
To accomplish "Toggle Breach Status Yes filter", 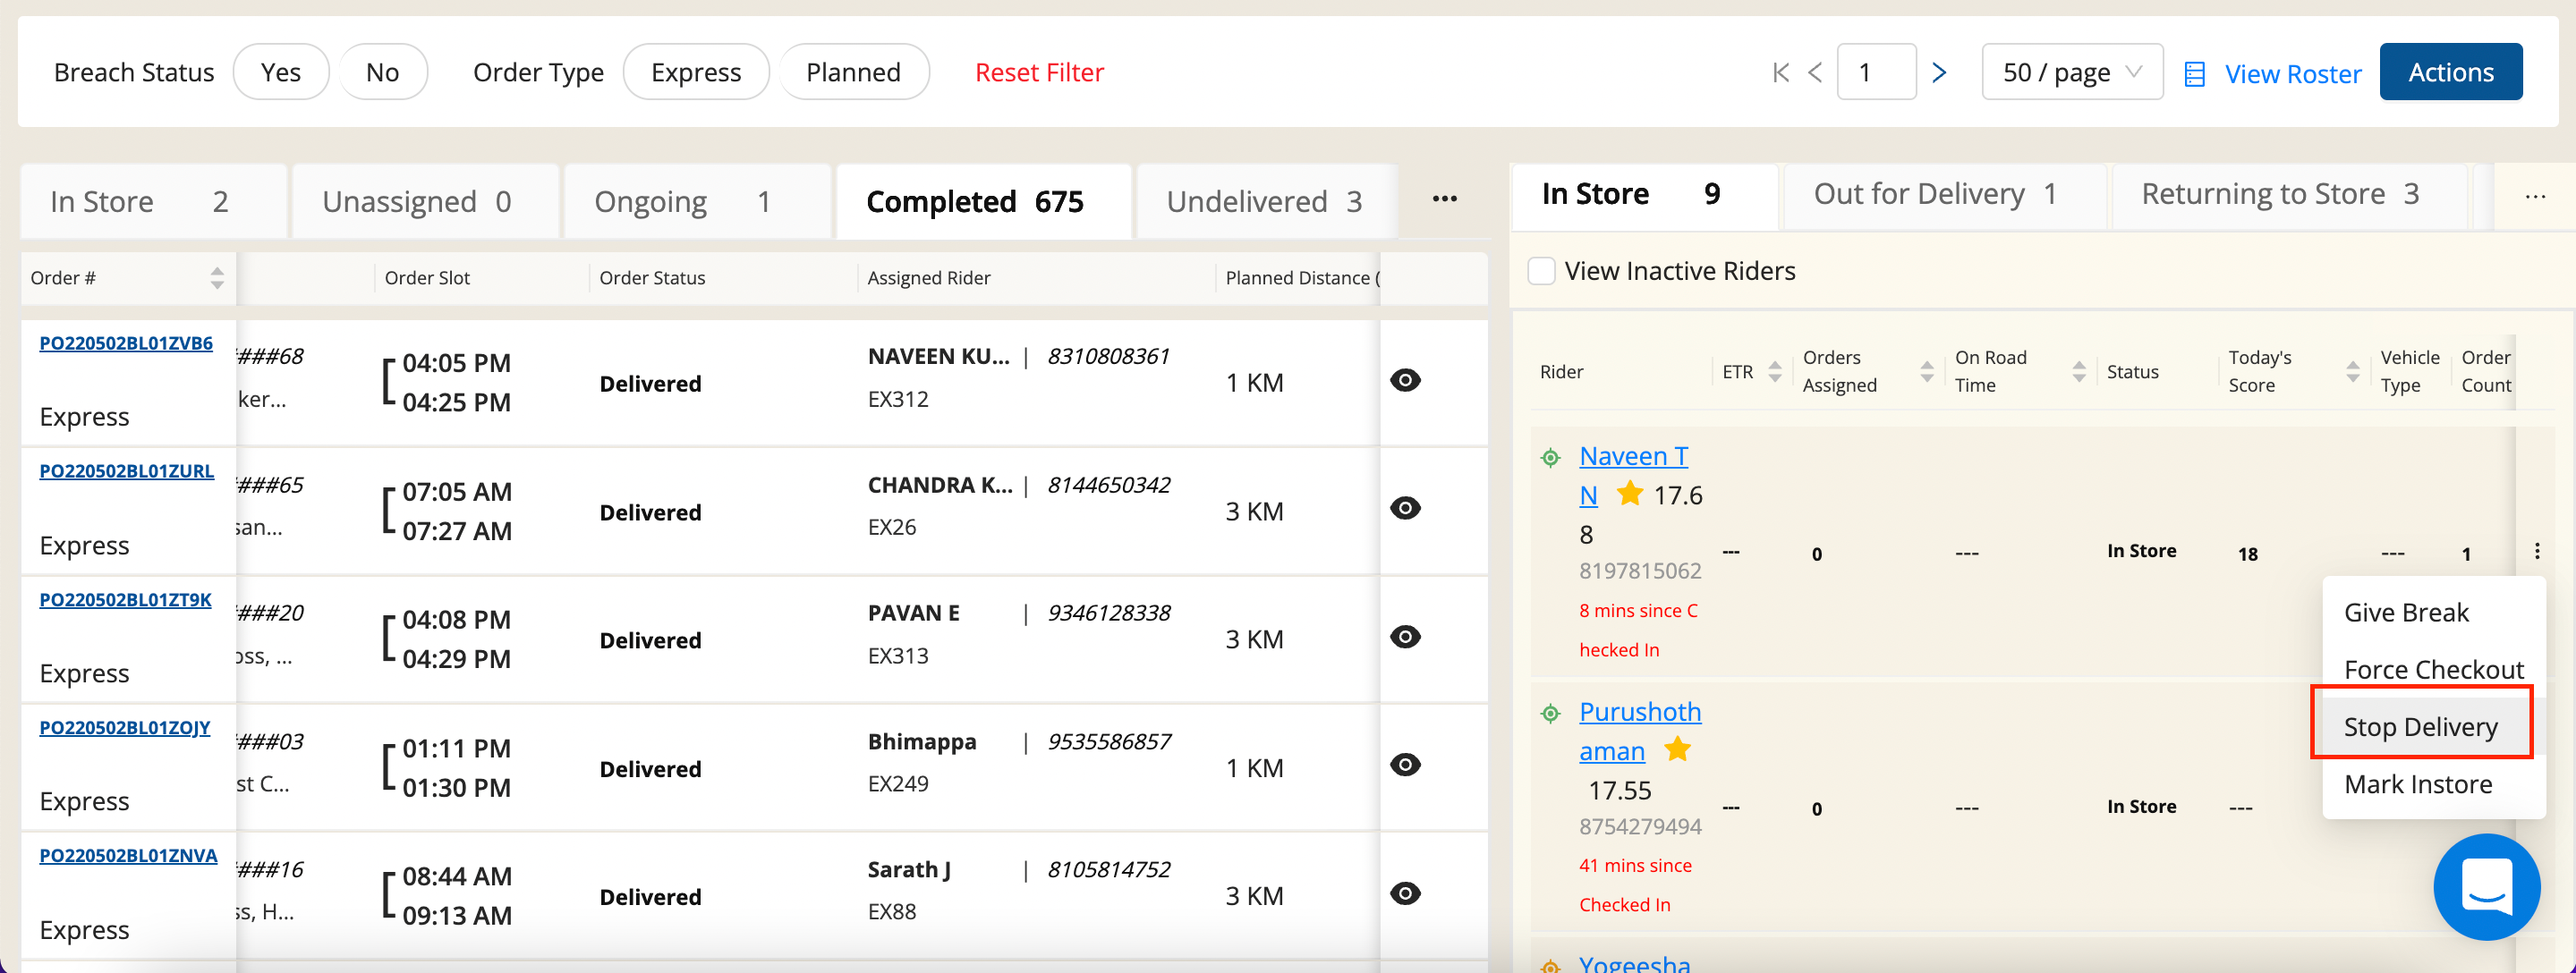I will [x=280, y=72].
